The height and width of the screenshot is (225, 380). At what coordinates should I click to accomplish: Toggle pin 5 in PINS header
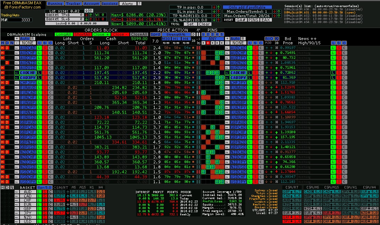coord(222,34)
